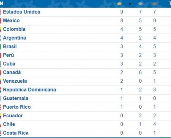Open the Canadá country link
The width and height of the screenshot is (171, 138).
click(12, 72)
